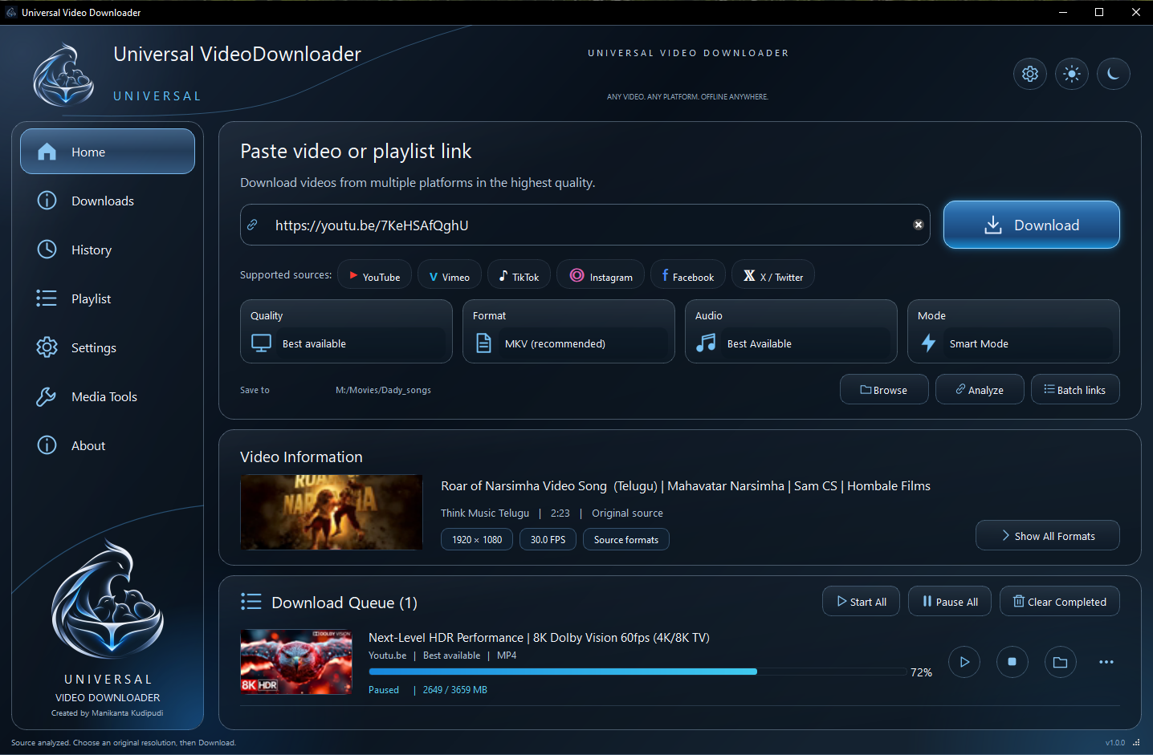Open Batch links
Viewport: 1153px width, 755px height.
[x=1075, y=389]
